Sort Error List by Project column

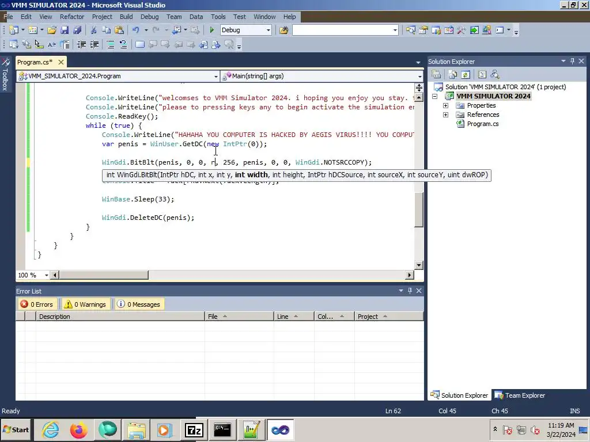[389, 317]
